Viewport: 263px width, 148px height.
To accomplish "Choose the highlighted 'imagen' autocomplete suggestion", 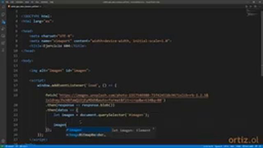I will tap(88, 130).
